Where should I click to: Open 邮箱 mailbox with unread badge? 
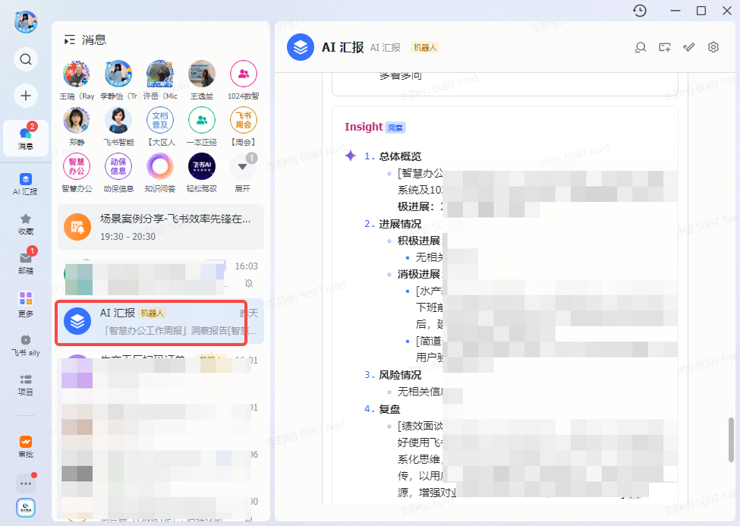(26, 262)
